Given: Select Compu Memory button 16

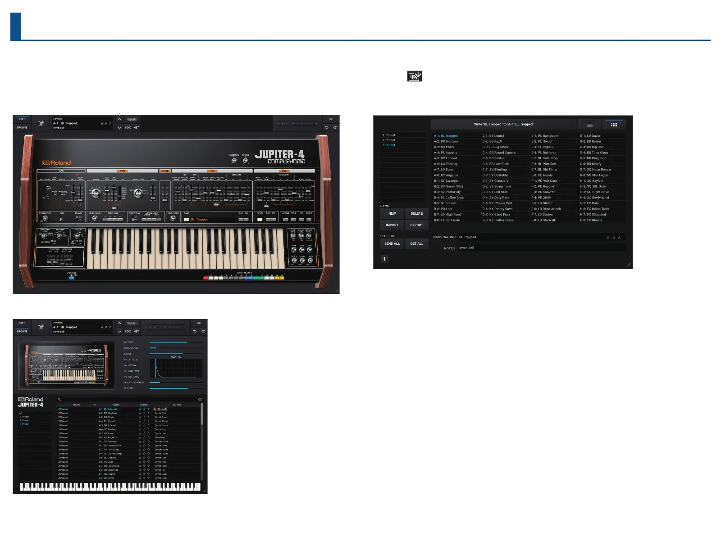Looking at the screenshot, I should coord(282,278).
